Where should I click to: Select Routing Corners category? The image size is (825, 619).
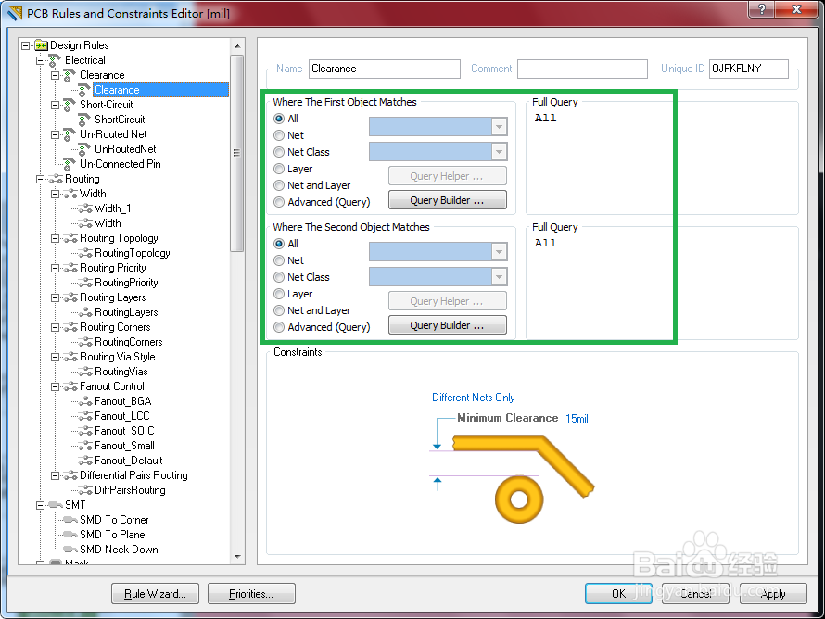click(x=115, y=327)
